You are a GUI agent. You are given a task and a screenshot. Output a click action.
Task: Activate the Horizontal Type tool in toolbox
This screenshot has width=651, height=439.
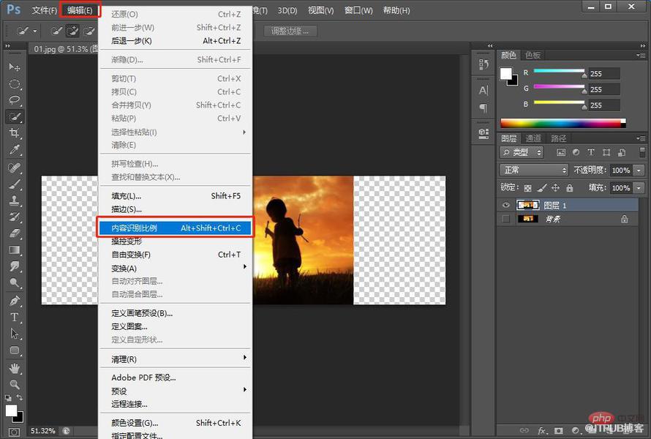[x=15, y=318]
